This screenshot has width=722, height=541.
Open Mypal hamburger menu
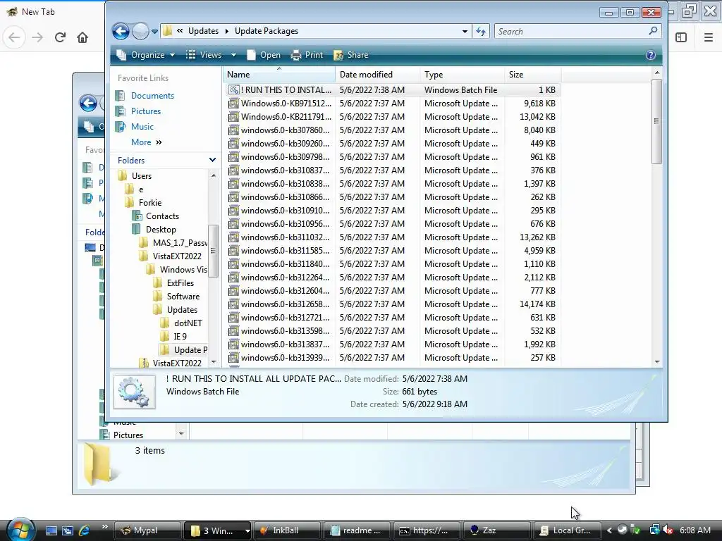709,37
